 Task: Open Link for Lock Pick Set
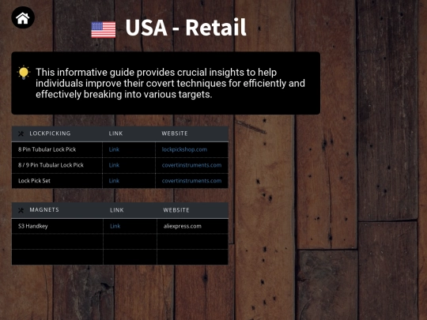coord(114,181)
